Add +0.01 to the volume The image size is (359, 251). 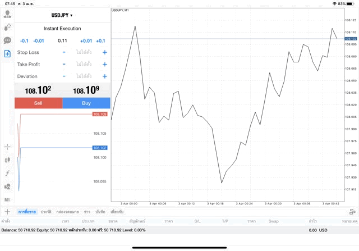point(86,40)
